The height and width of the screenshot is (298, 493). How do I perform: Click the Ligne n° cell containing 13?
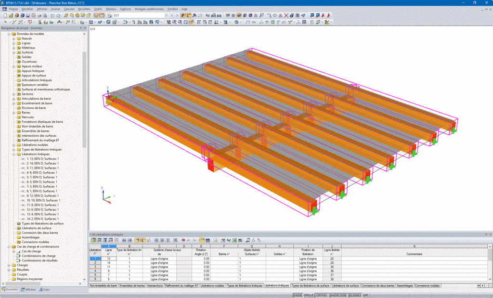[108, 259]
